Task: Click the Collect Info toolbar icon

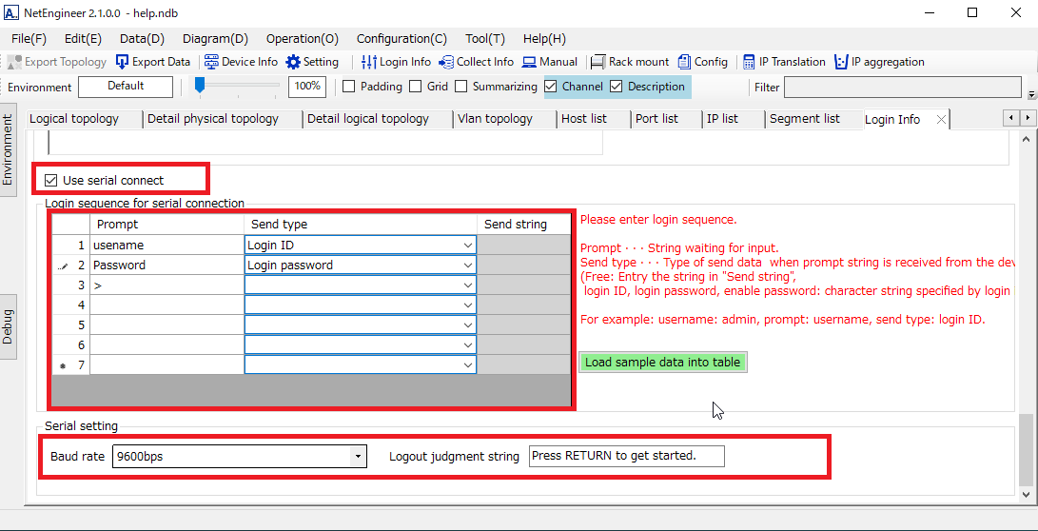Action: [x=446, y=62]
